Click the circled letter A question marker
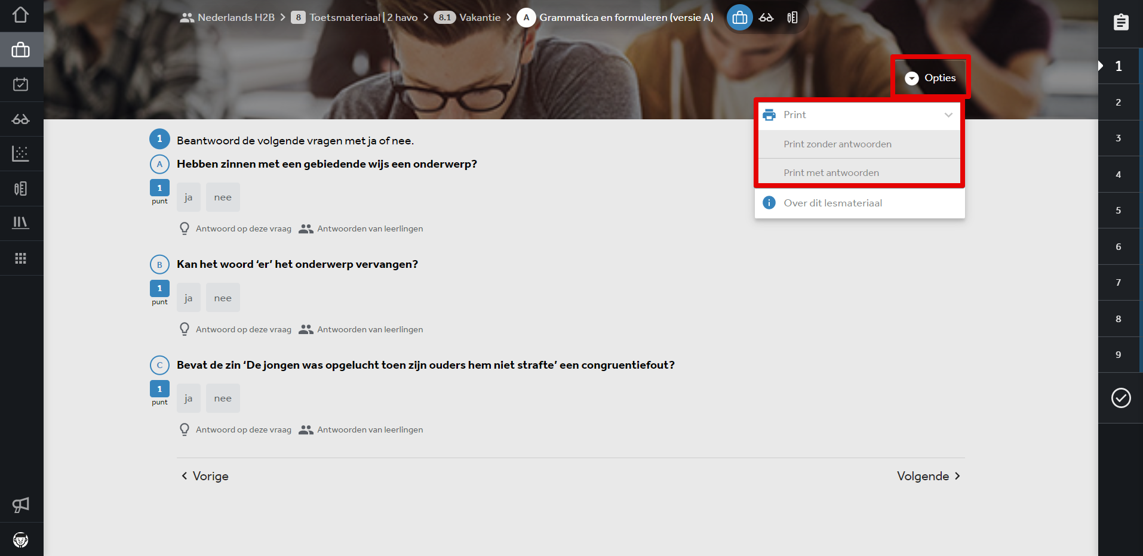The width and height of the screenshot is (1143, 556). (159, 164)
